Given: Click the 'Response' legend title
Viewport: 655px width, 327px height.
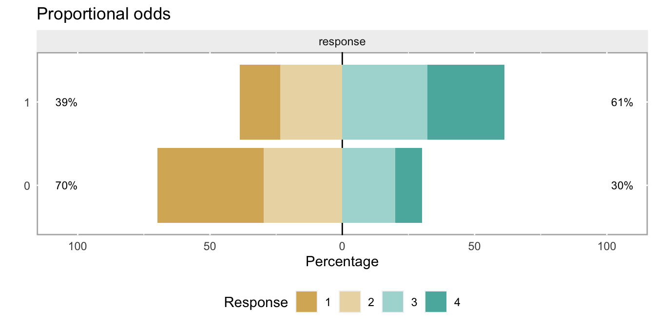Looking at the screenshot, I should coord(256,302).
